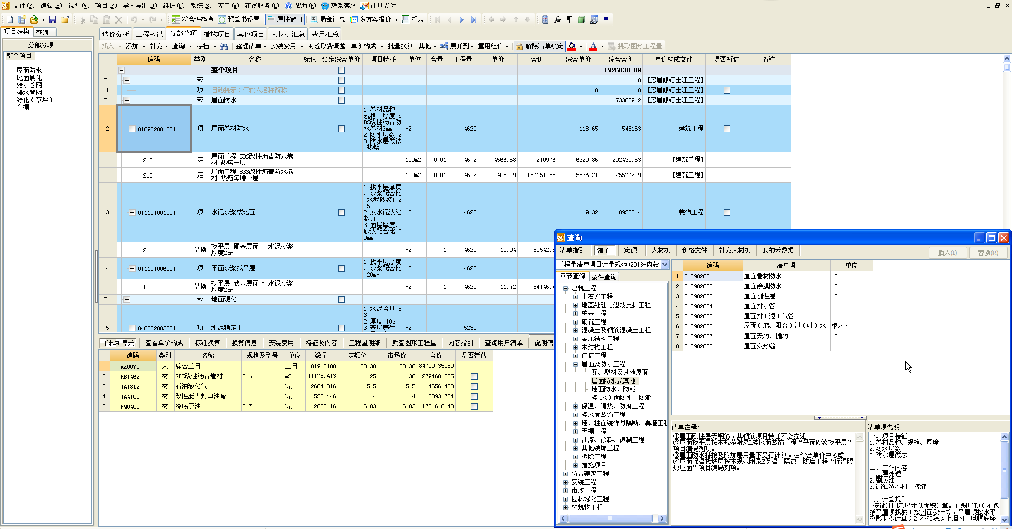Viewport: 1012px width, 529px height.
Task: Click the fx formula icon
Action: point(557,19)
